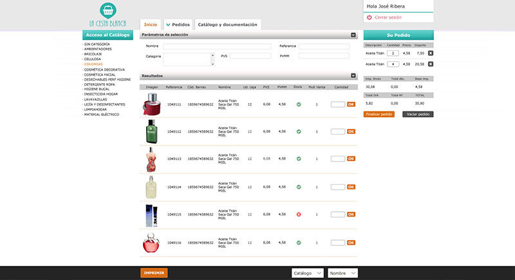Open the Catálogo dropdown in the bottom bar
The width and height of the screenshot is (515, 280).
(x=308, y=273)
